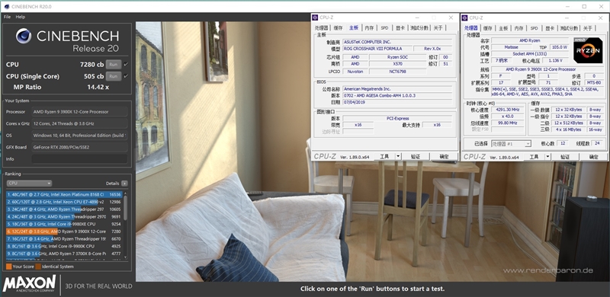Expand the 工具 dropdown arrow in the processor CPU-Z window
This screenshot has width=610, height=297.
pyautogui.click(x=547, y=156)
